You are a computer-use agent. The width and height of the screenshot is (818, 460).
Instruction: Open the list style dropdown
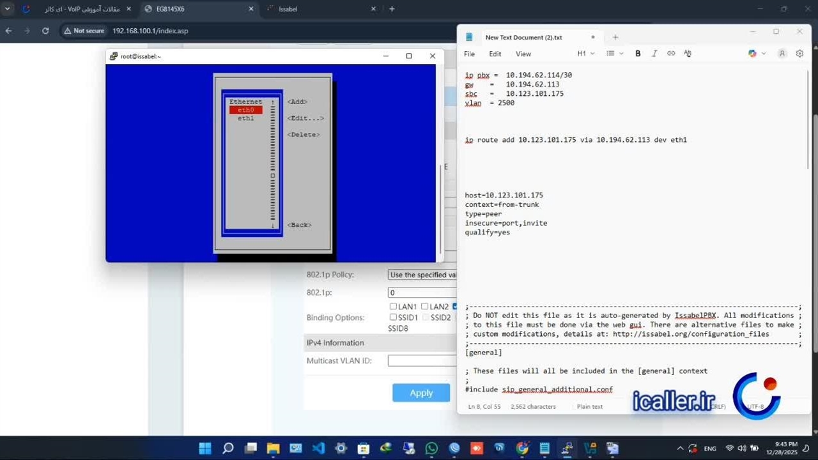click(x=613, y=54)
